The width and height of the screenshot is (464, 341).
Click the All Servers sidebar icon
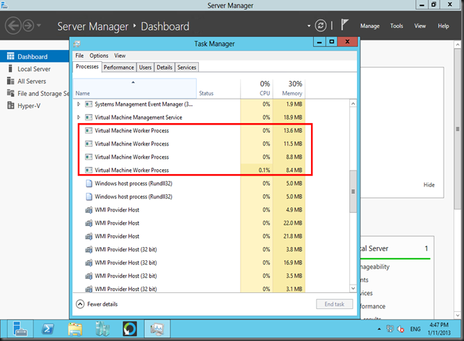pyautogui.click(x=10, y=81)
